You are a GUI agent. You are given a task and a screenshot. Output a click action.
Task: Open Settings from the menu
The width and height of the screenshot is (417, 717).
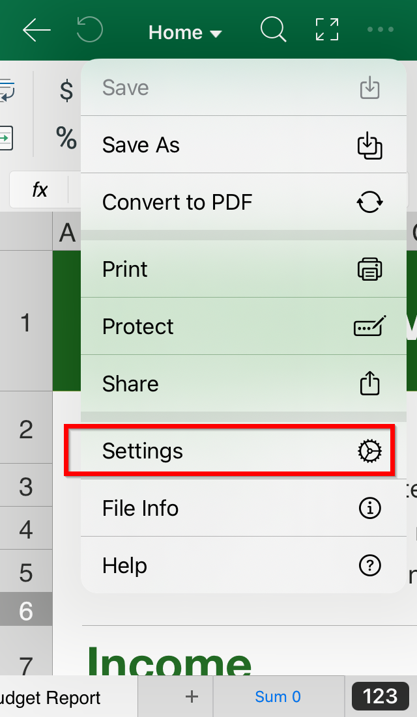(x=244, y=451)
